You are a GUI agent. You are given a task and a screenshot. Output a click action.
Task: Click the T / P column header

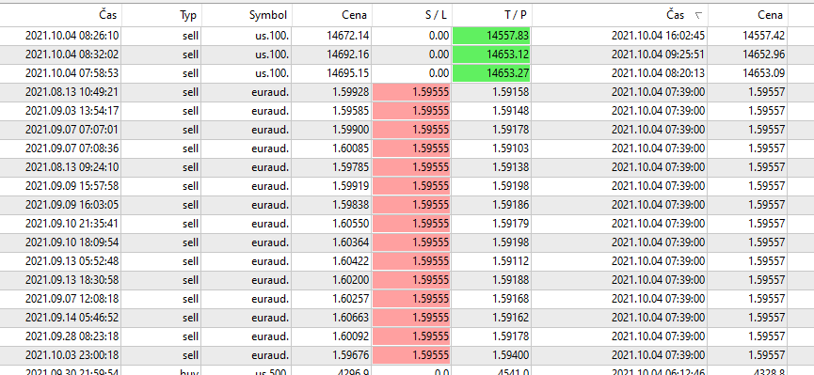(x=491, y=15)
